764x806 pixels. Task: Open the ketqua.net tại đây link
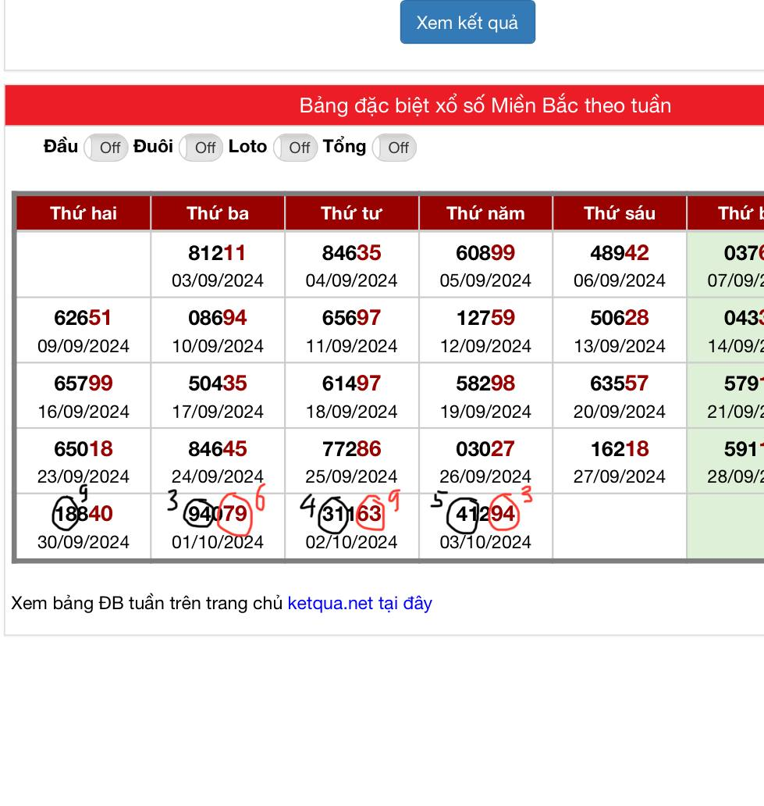[x=360, y=603]
